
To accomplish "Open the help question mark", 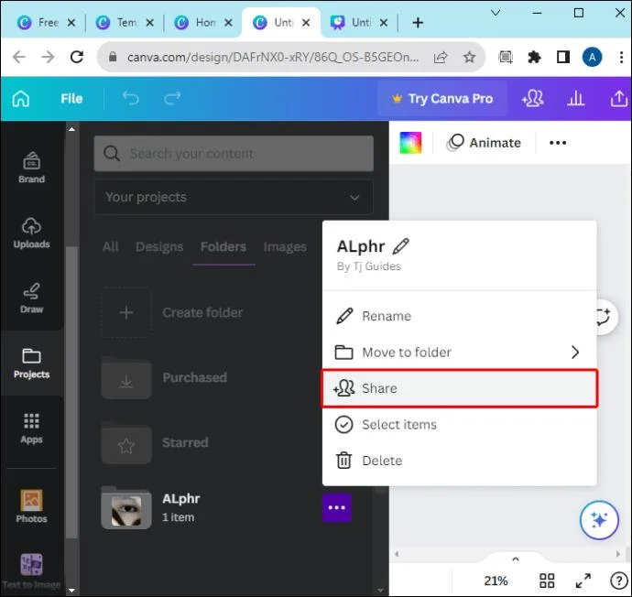I will [618, 581].
